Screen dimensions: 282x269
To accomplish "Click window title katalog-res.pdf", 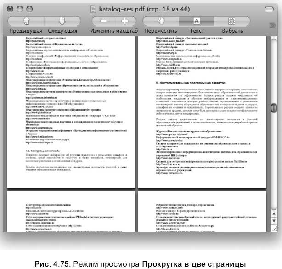I will click(144, 9).
